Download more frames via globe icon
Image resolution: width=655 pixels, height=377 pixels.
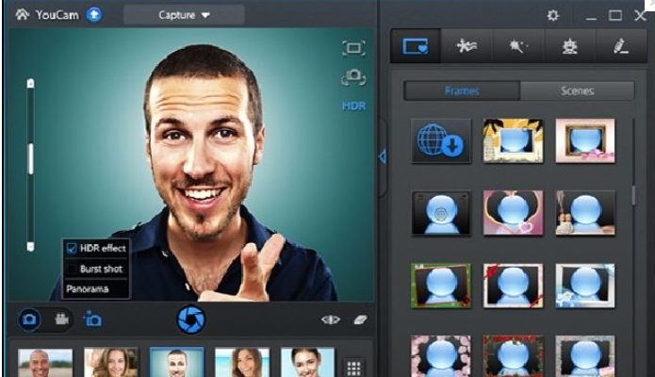[441, 141]
